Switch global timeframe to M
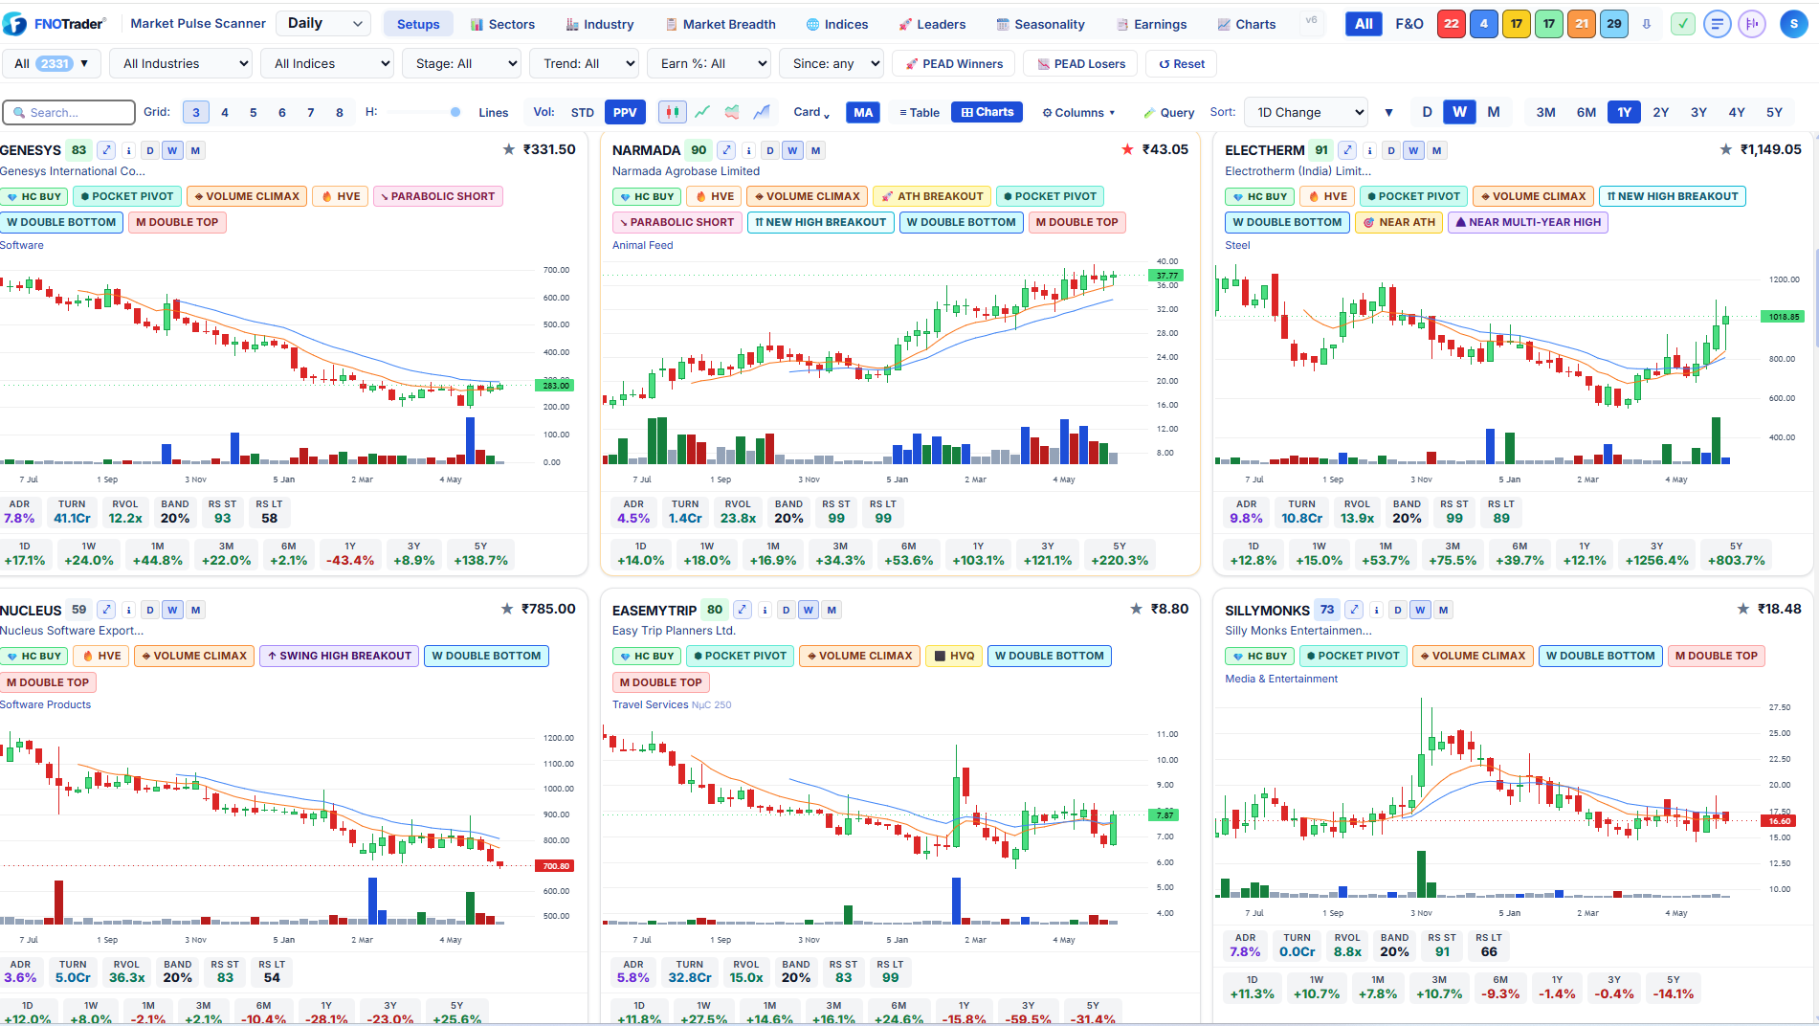The width and height of the screenshot is (1819, 1026). click(x=1494, y=112)
